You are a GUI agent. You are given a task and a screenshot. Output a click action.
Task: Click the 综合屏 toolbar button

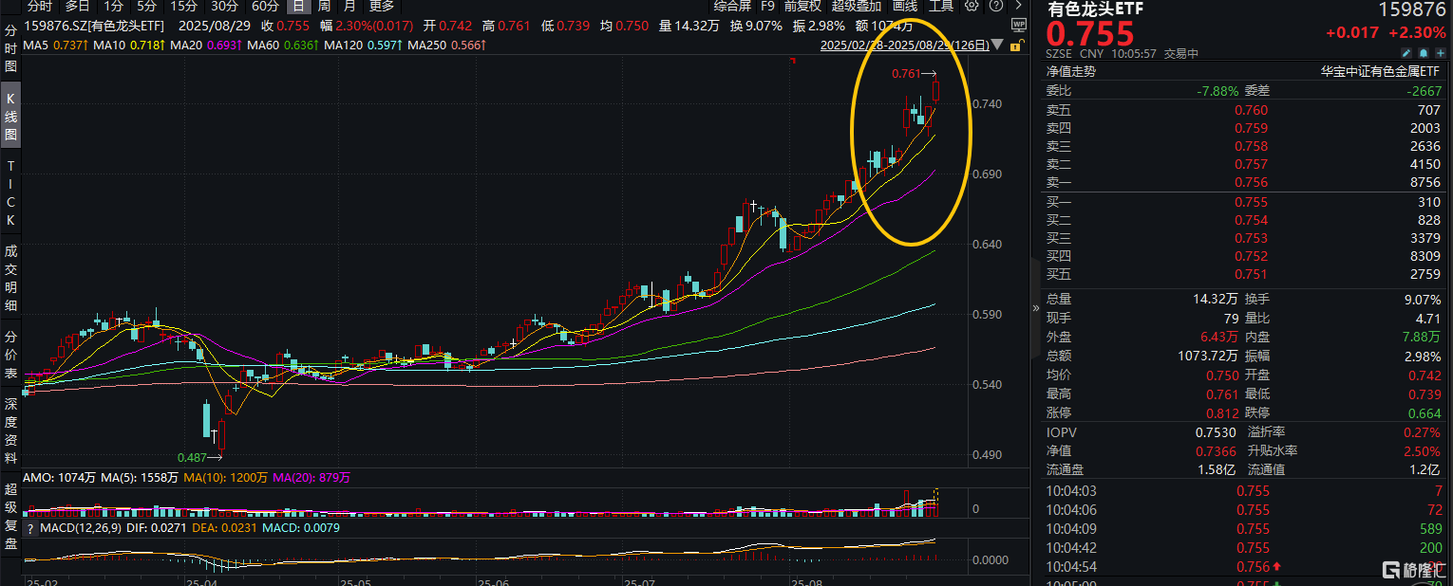coord(733,5)
